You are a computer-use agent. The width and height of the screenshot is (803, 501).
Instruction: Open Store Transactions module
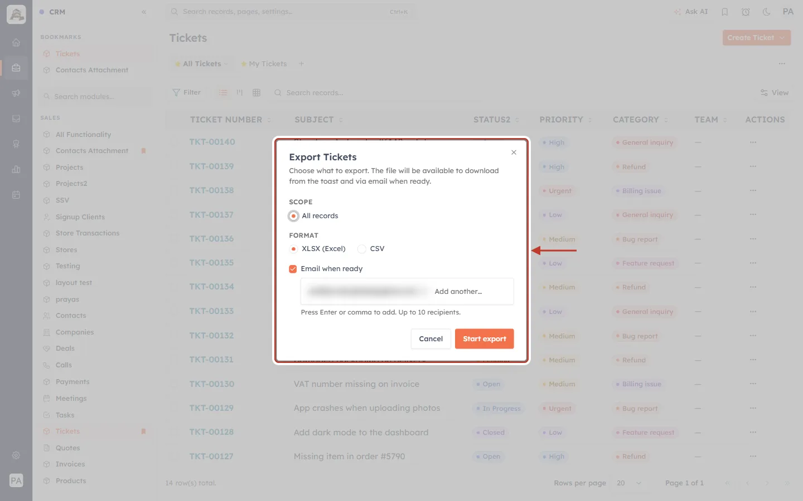pyautogui.click(x=88, y=233)
